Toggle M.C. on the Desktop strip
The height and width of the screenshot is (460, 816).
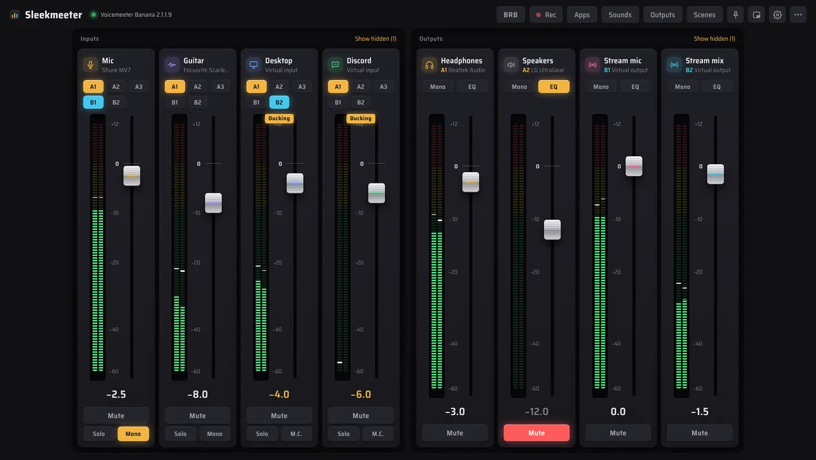(296, 434)
